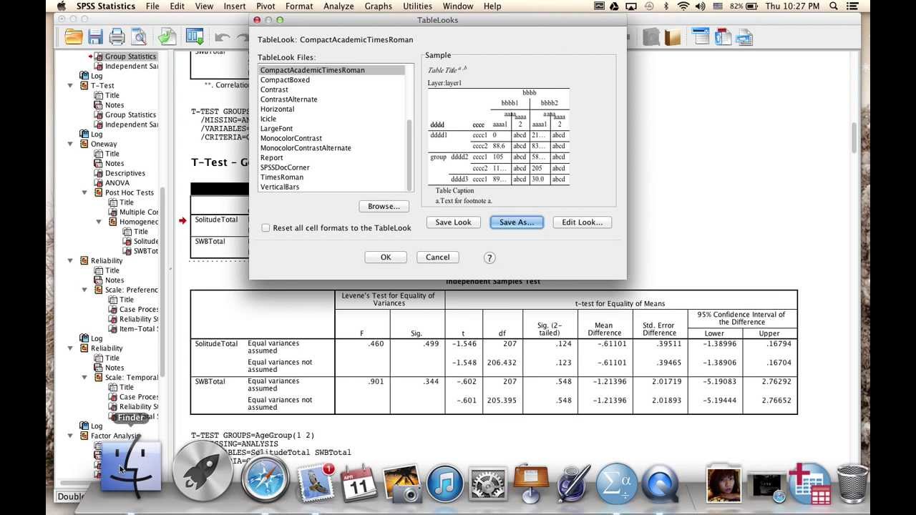Open the File menu

point(152,6)
